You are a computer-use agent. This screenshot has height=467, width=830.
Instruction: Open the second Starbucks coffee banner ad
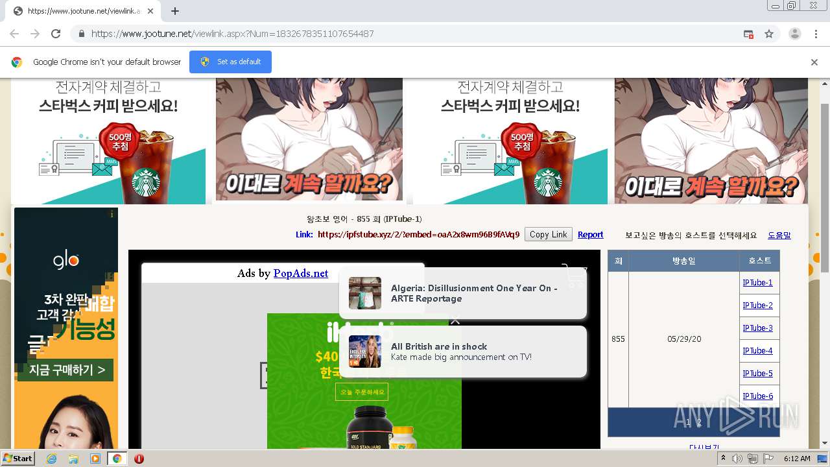[510, 141]
